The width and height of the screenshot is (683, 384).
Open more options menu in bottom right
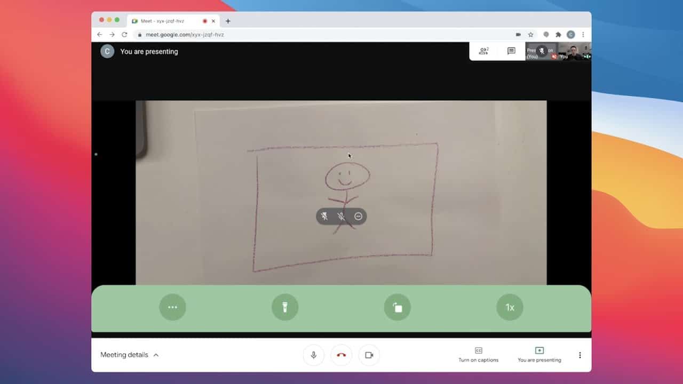pos(580,355)
